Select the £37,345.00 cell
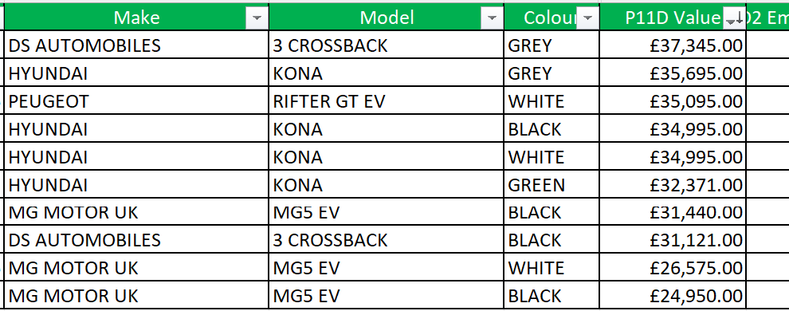This screenshot has width=789, height=311. pos(673,45)
